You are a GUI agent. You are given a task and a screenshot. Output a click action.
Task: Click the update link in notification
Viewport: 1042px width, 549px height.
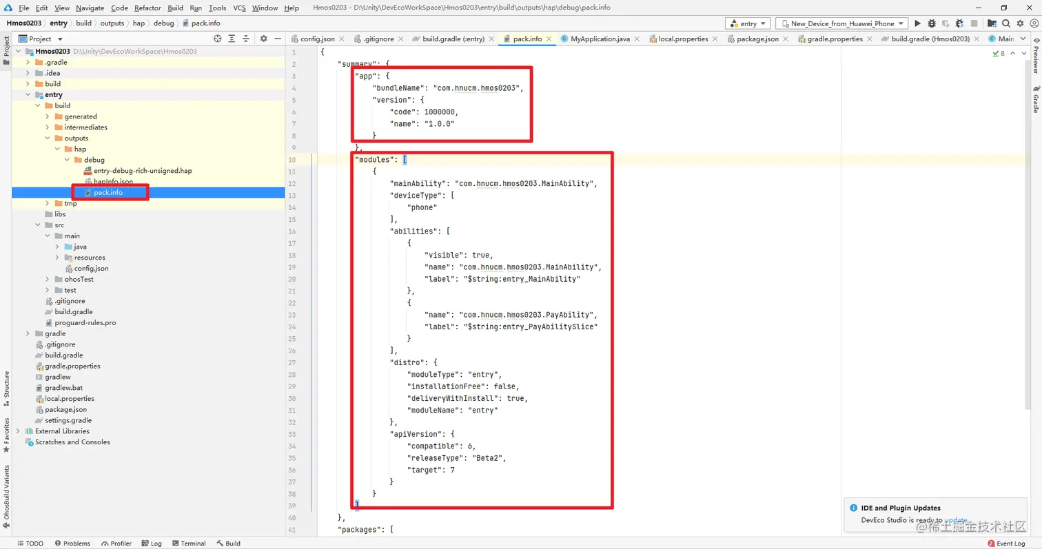point(957,521)
